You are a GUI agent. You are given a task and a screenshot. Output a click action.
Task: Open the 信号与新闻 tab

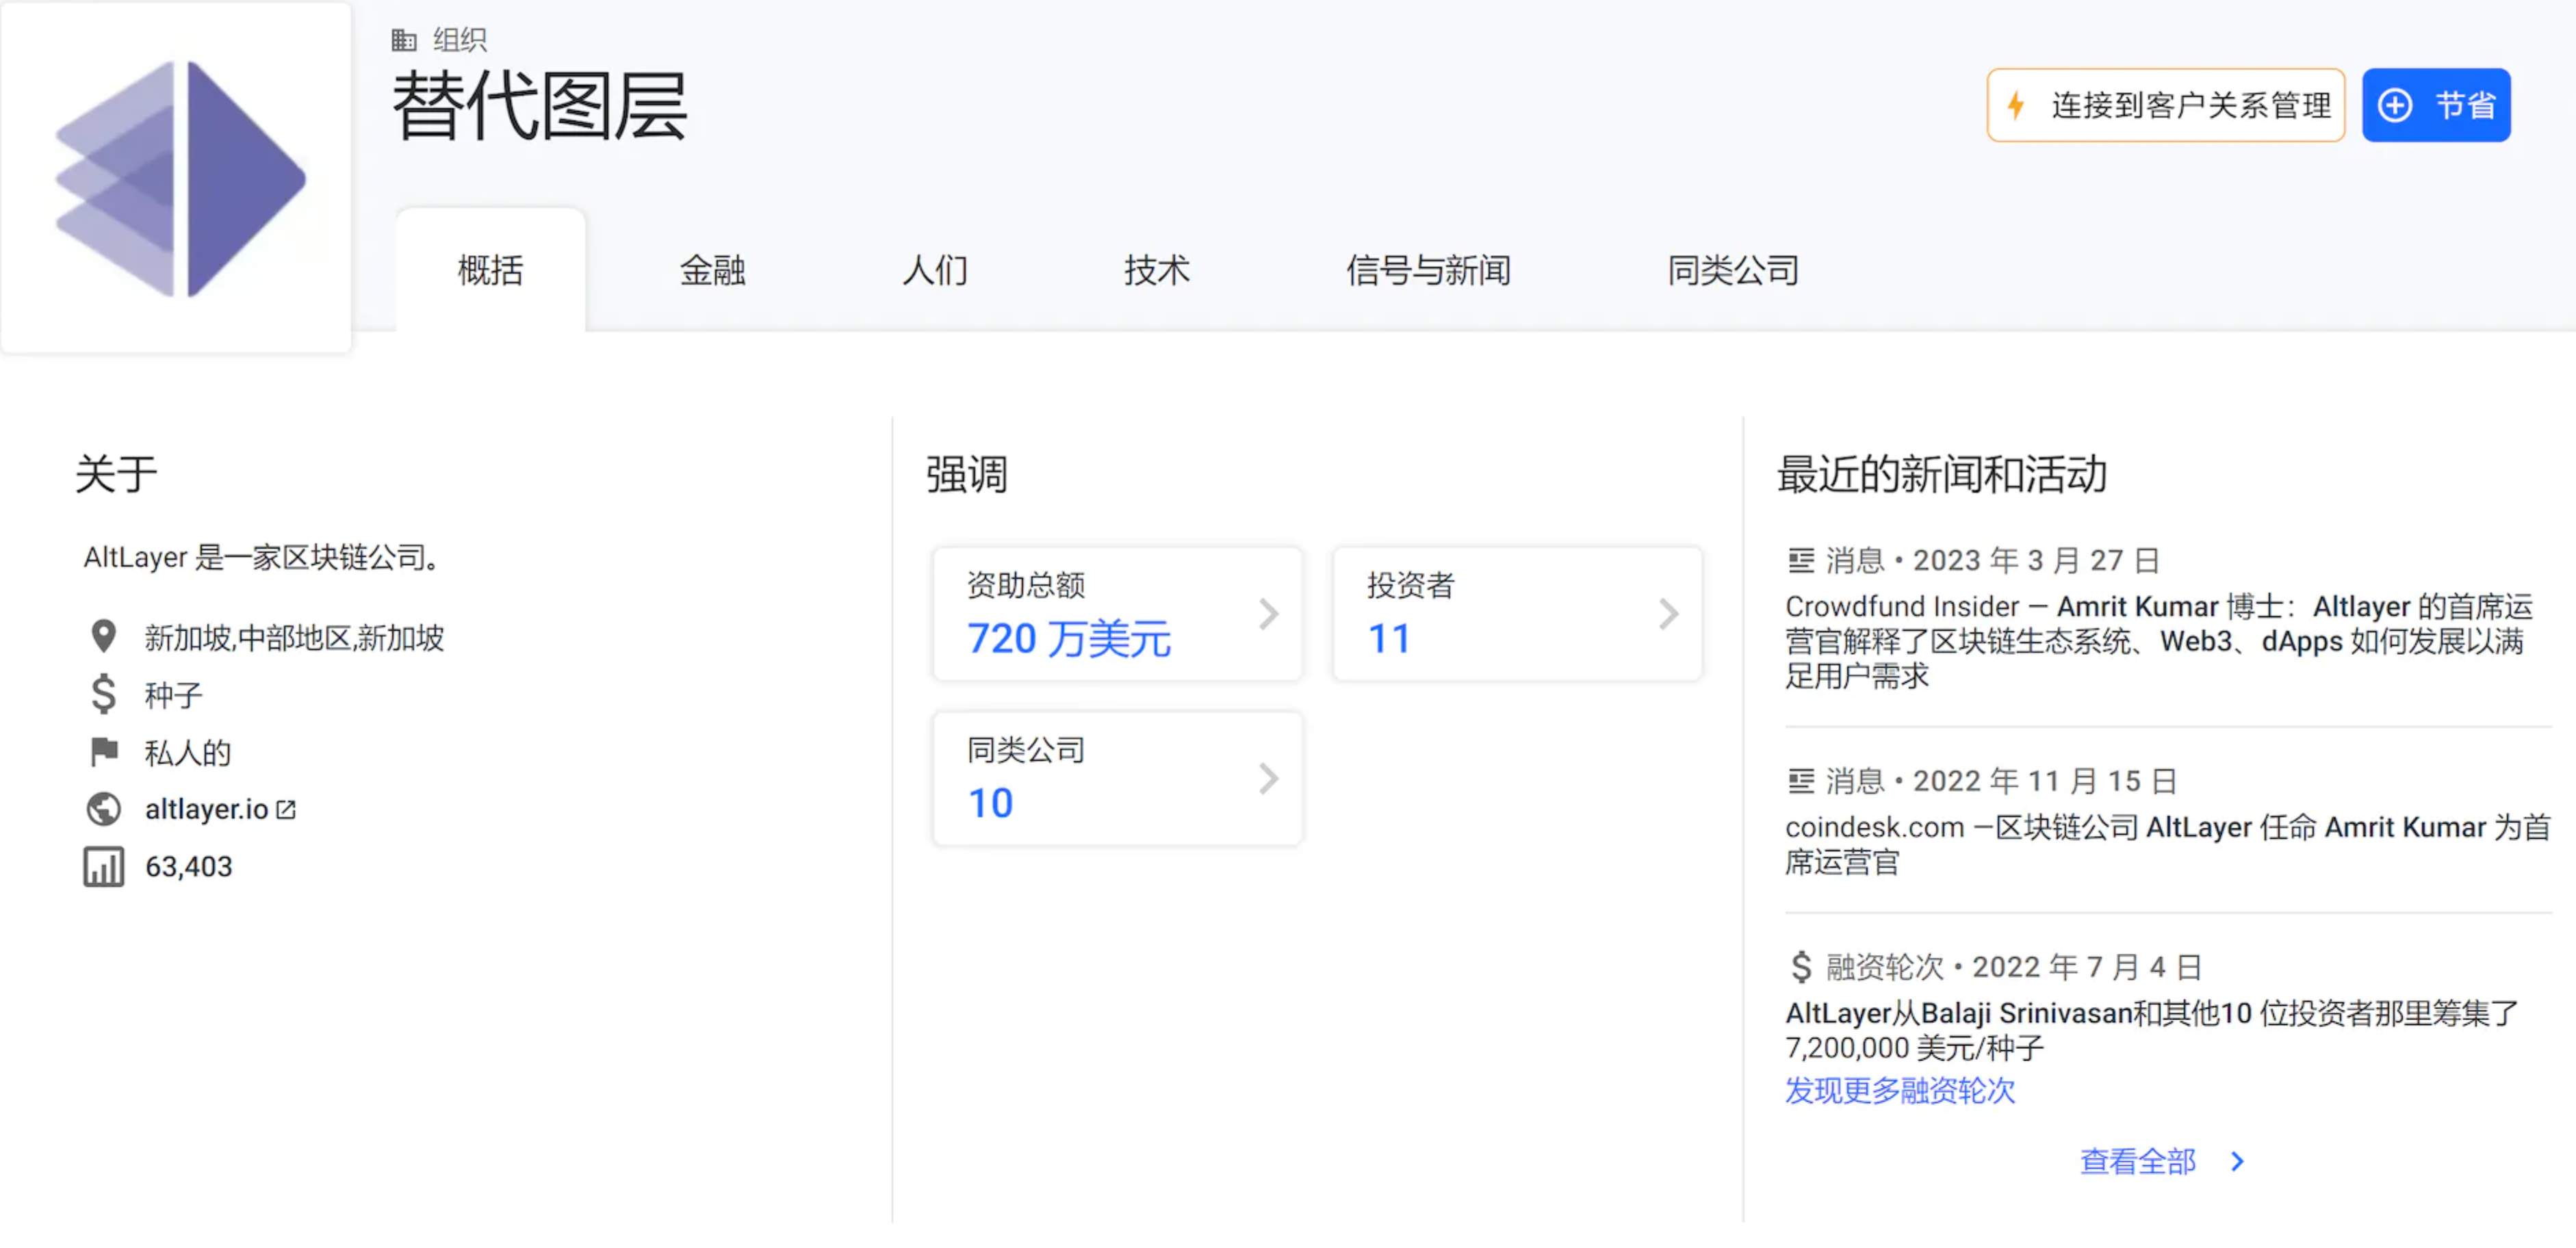(1428, 270)
